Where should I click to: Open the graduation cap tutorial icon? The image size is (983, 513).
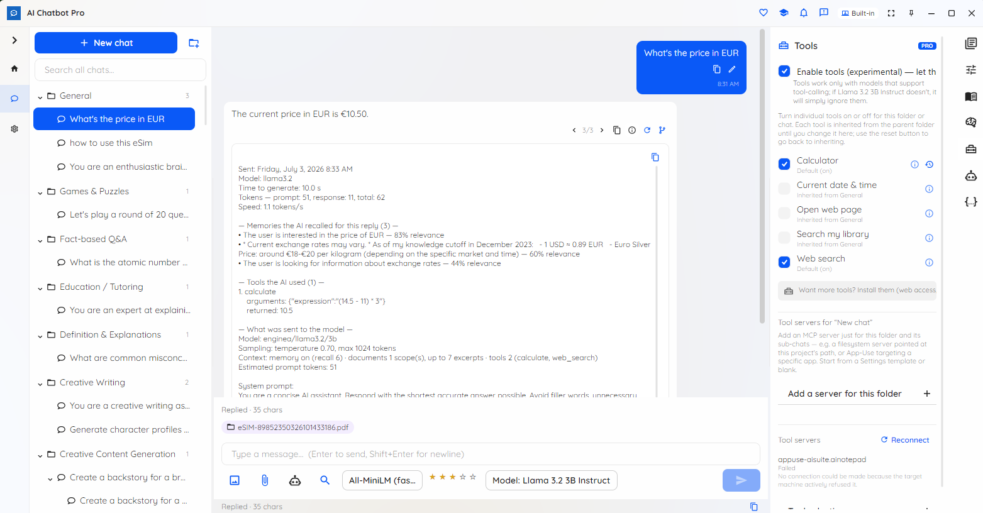[784, 13]
